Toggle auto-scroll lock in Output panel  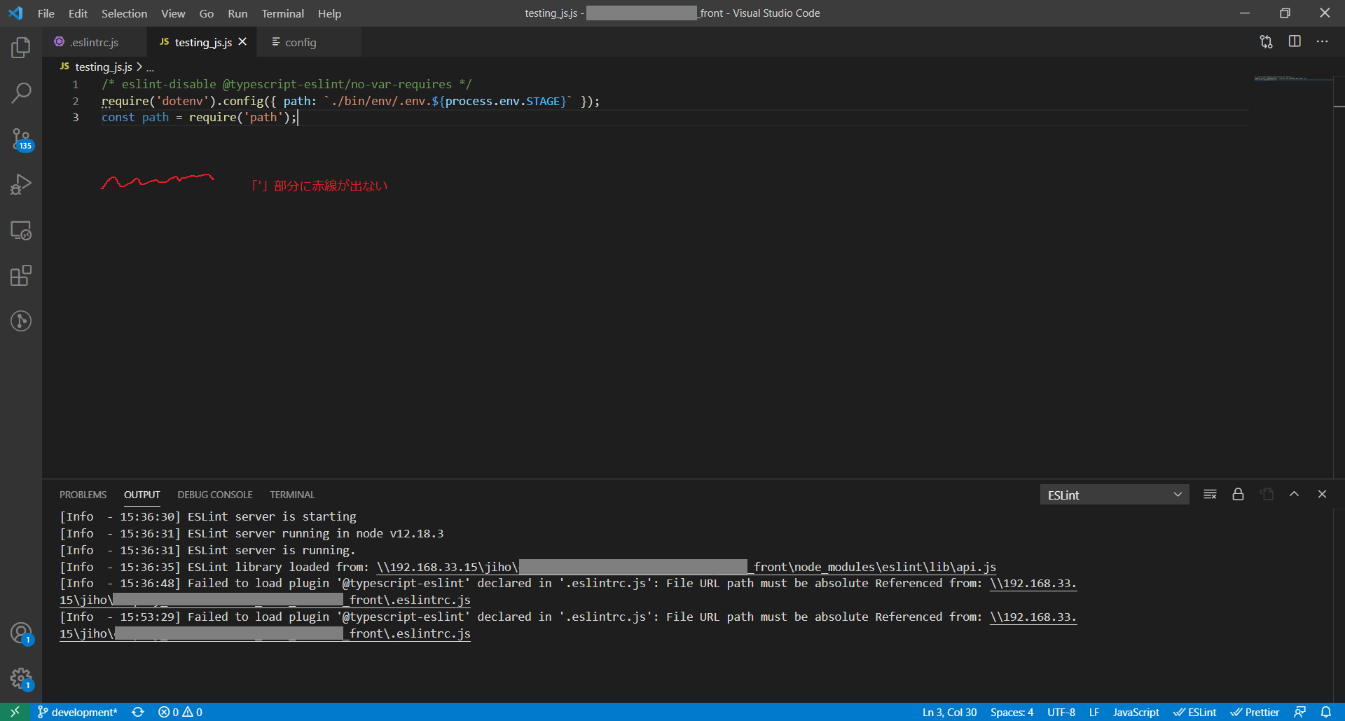tap(1238, 494)
